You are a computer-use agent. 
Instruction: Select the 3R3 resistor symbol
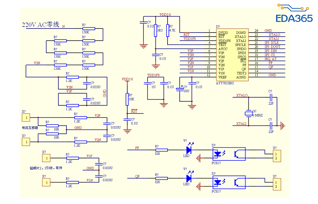(155, 31)
